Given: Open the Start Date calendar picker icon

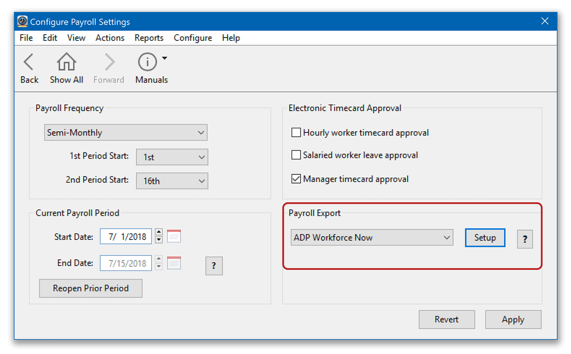Looking at the screenshot, I should tap(174, 236).
